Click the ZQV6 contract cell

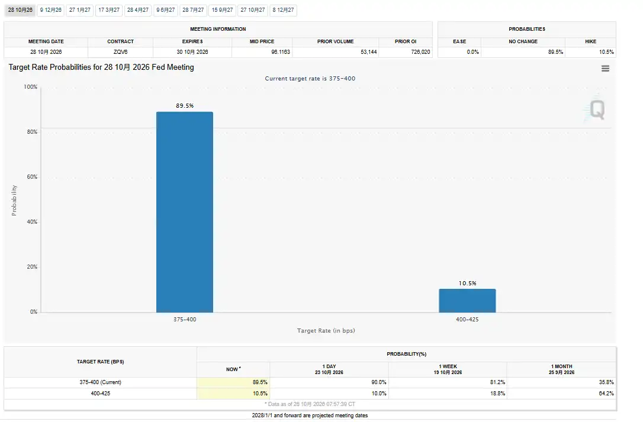pos(121,52)
